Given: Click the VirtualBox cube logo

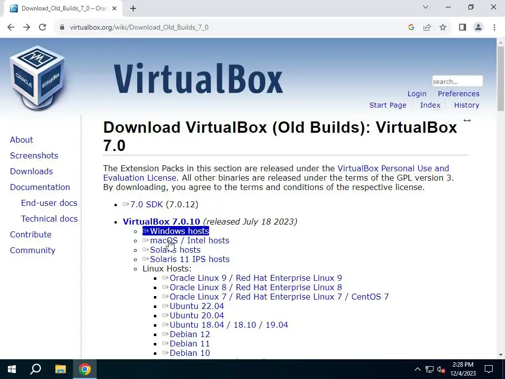Looking at the screenshot, I should click(37, 77).
